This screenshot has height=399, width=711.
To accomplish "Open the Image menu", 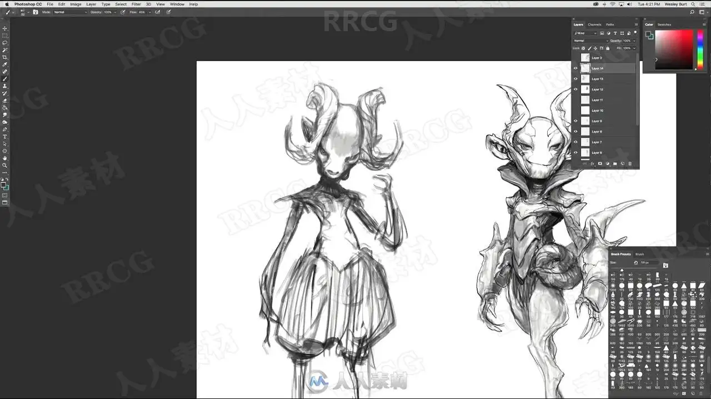I will point(76,4).
